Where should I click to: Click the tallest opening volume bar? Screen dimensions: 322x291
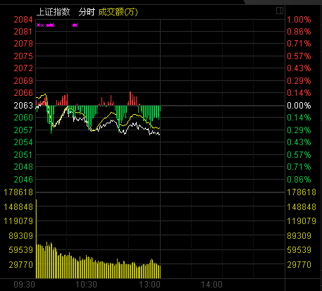click(x=36, y=239)
